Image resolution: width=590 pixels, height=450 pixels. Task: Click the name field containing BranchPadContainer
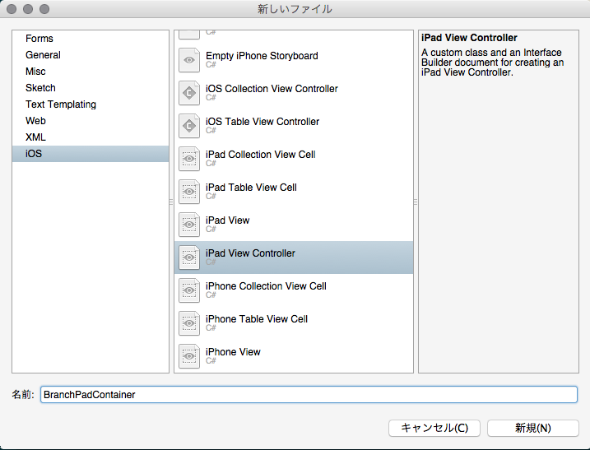309,395
